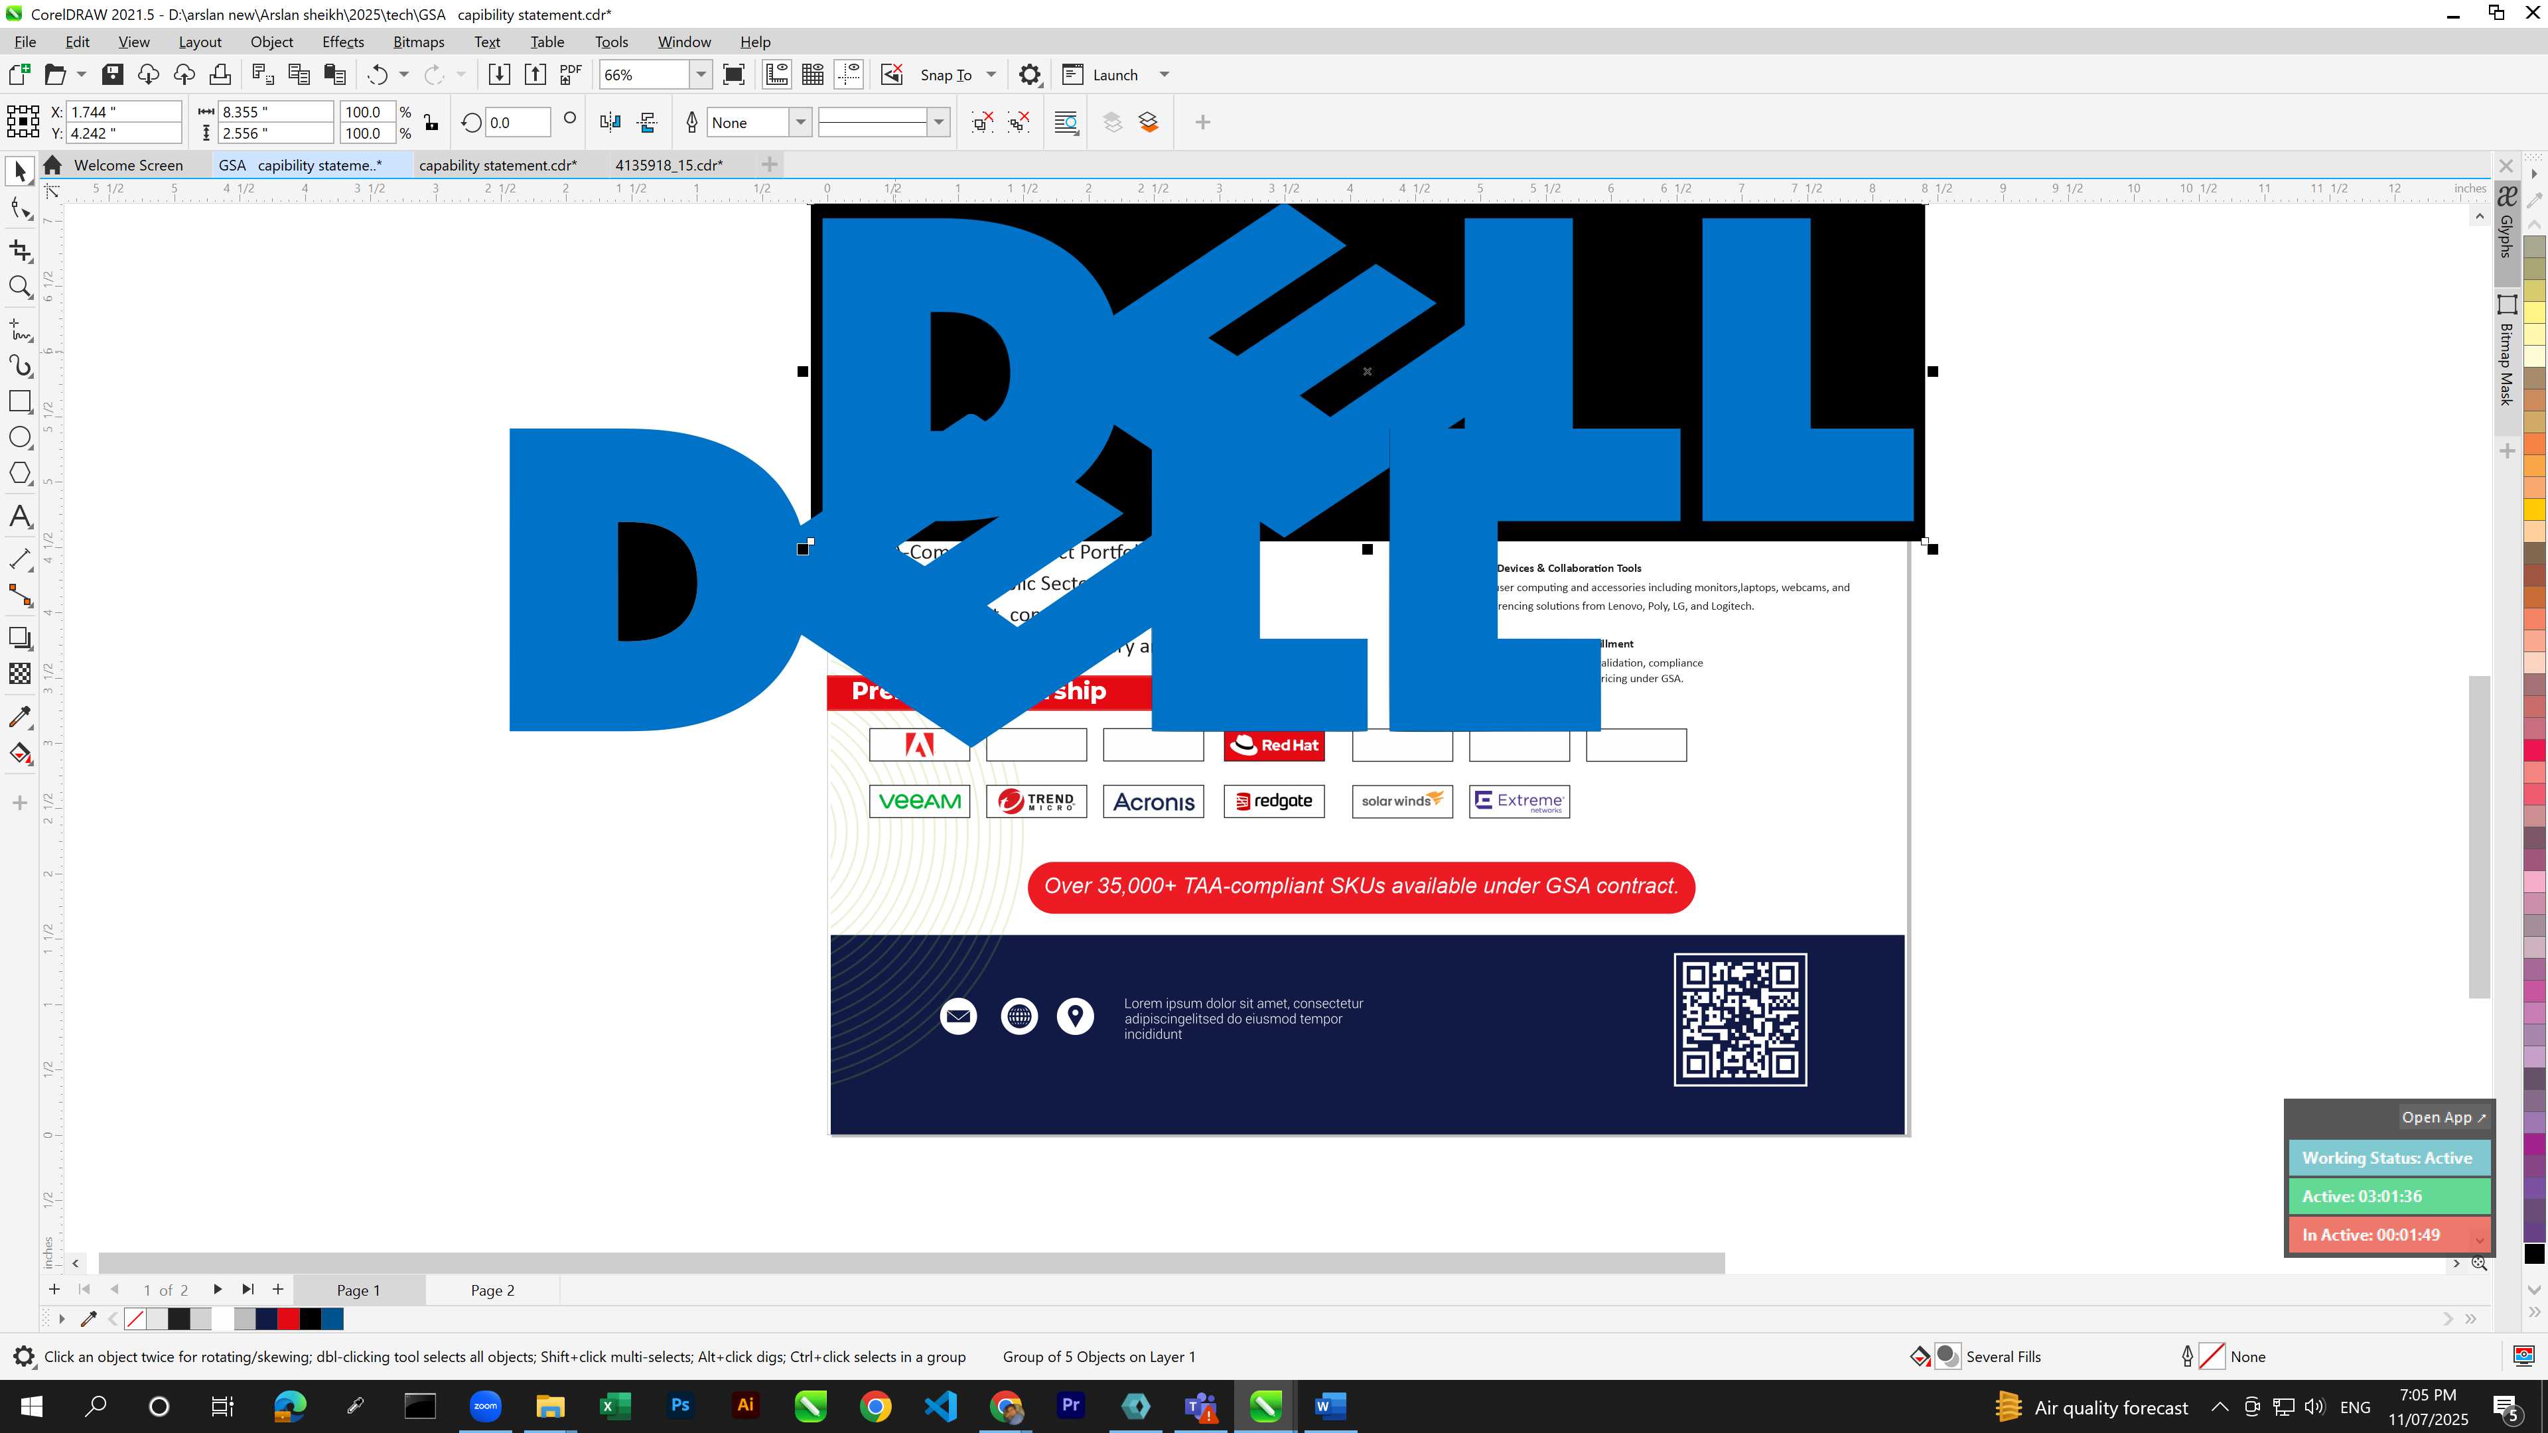The height and width of the screenshot is (1433, 2548).
Task: Toggle Show Guidelines
Action: [849, 74]
